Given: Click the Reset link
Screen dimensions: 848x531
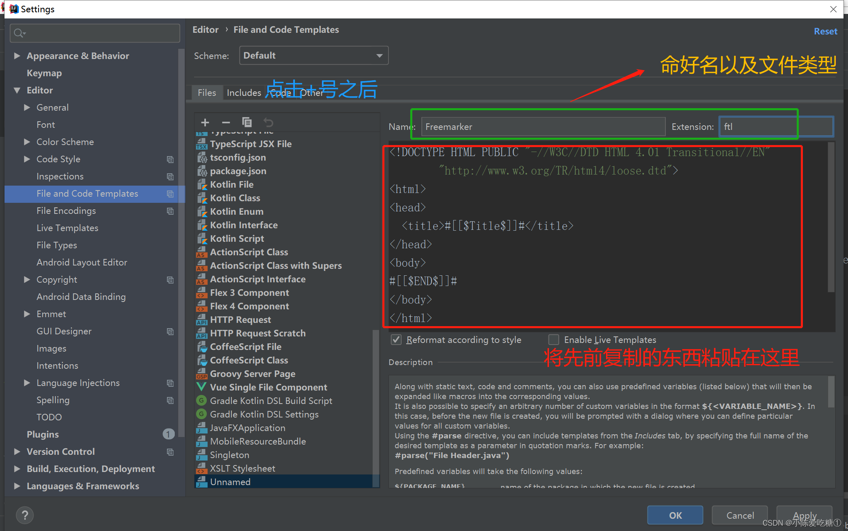Looking at the screenshot, I should tap(825, 31).
